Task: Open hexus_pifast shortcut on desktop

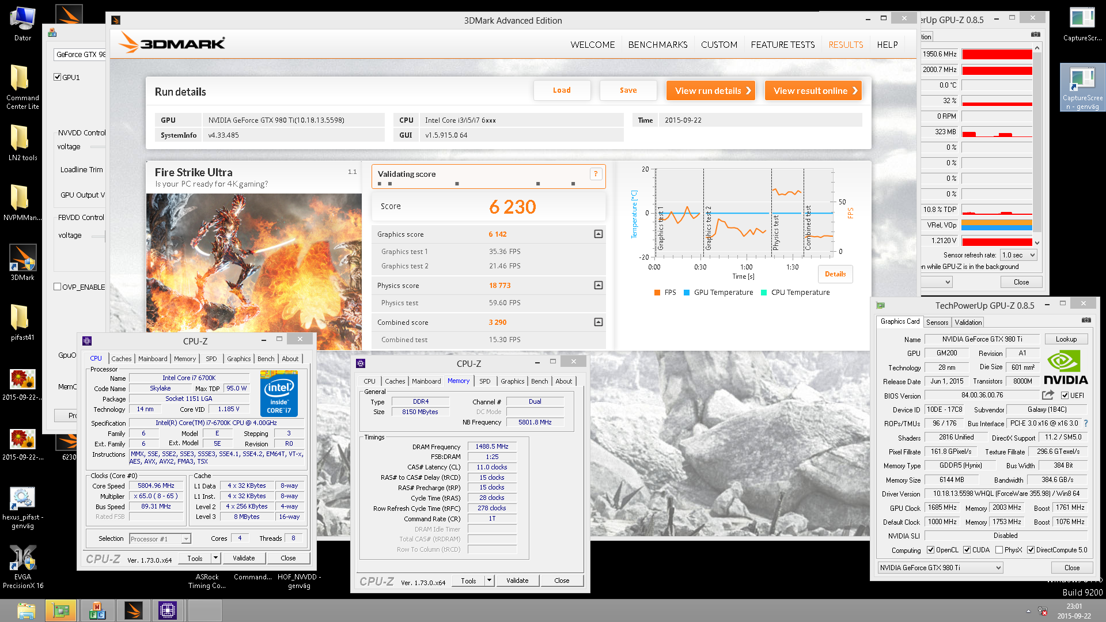Action: pos(22,507)
